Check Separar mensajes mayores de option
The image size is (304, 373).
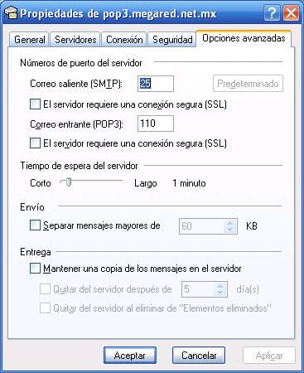(x=35, y=225)
